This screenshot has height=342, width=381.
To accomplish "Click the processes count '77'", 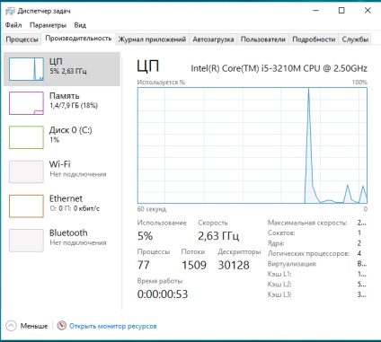I will pos(144,265).
